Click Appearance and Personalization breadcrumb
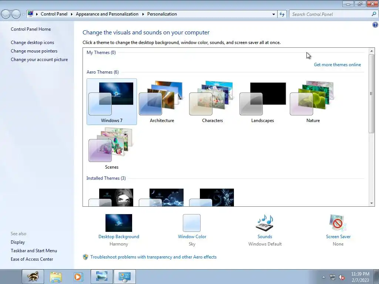The width and height of the screenshot is (379, 284). pyautogui.click(x=107, y=14)
